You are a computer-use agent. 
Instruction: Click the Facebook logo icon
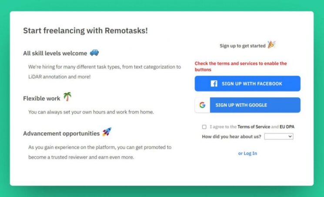214,83
